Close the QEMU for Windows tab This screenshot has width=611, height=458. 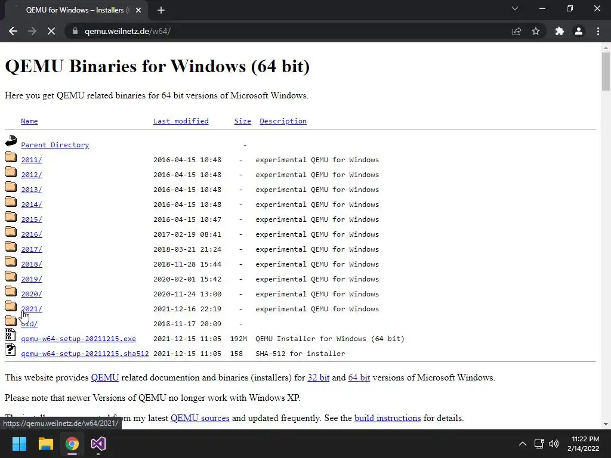click(x=138, y=10)
